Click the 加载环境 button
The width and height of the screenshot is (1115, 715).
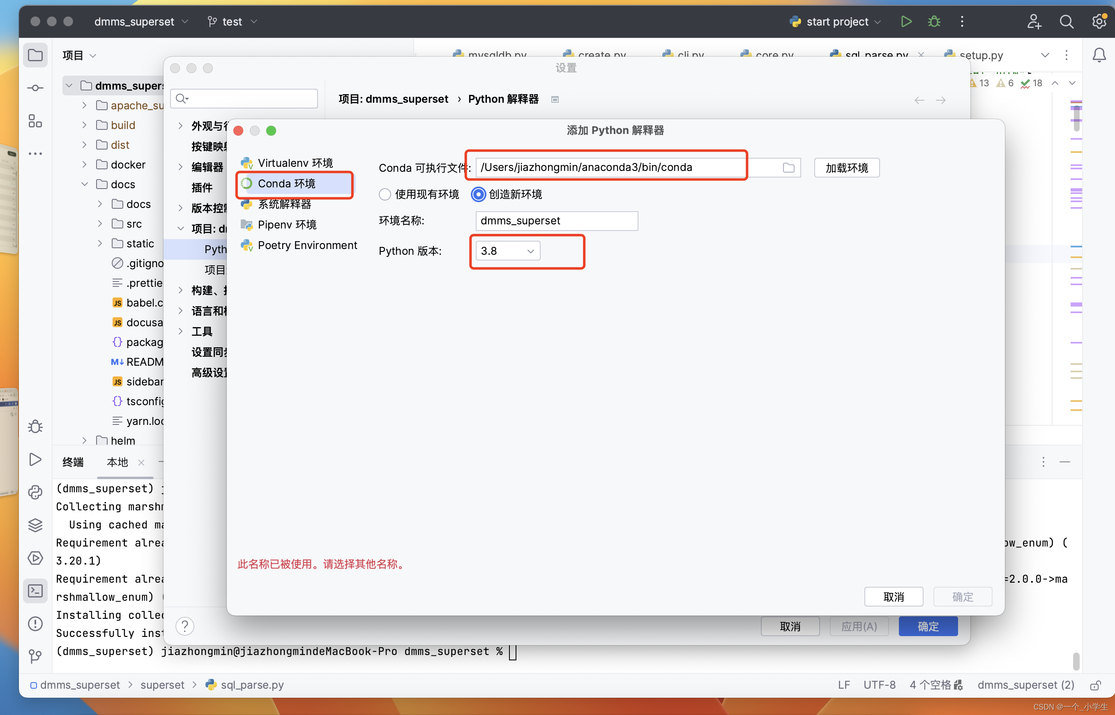click(846, 168)
